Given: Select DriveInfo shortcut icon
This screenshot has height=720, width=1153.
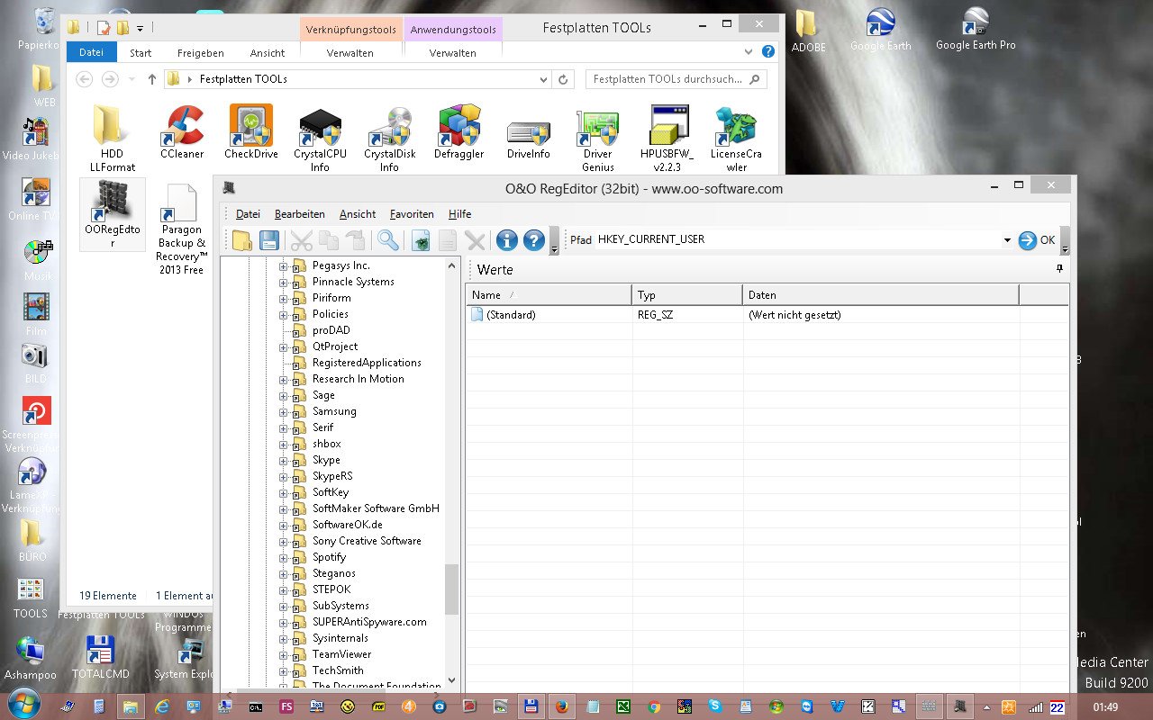Looking at the screenshot, I should [528, 139].
